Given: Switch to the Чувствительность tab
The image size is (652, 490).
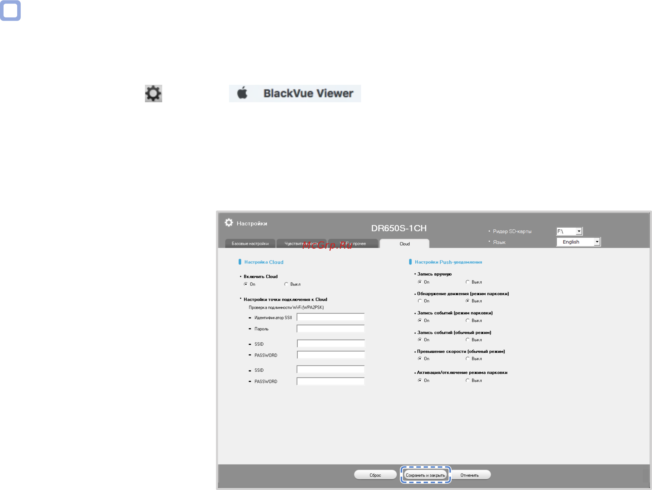Looking at the screenshot, I should (x=301, y=243).
